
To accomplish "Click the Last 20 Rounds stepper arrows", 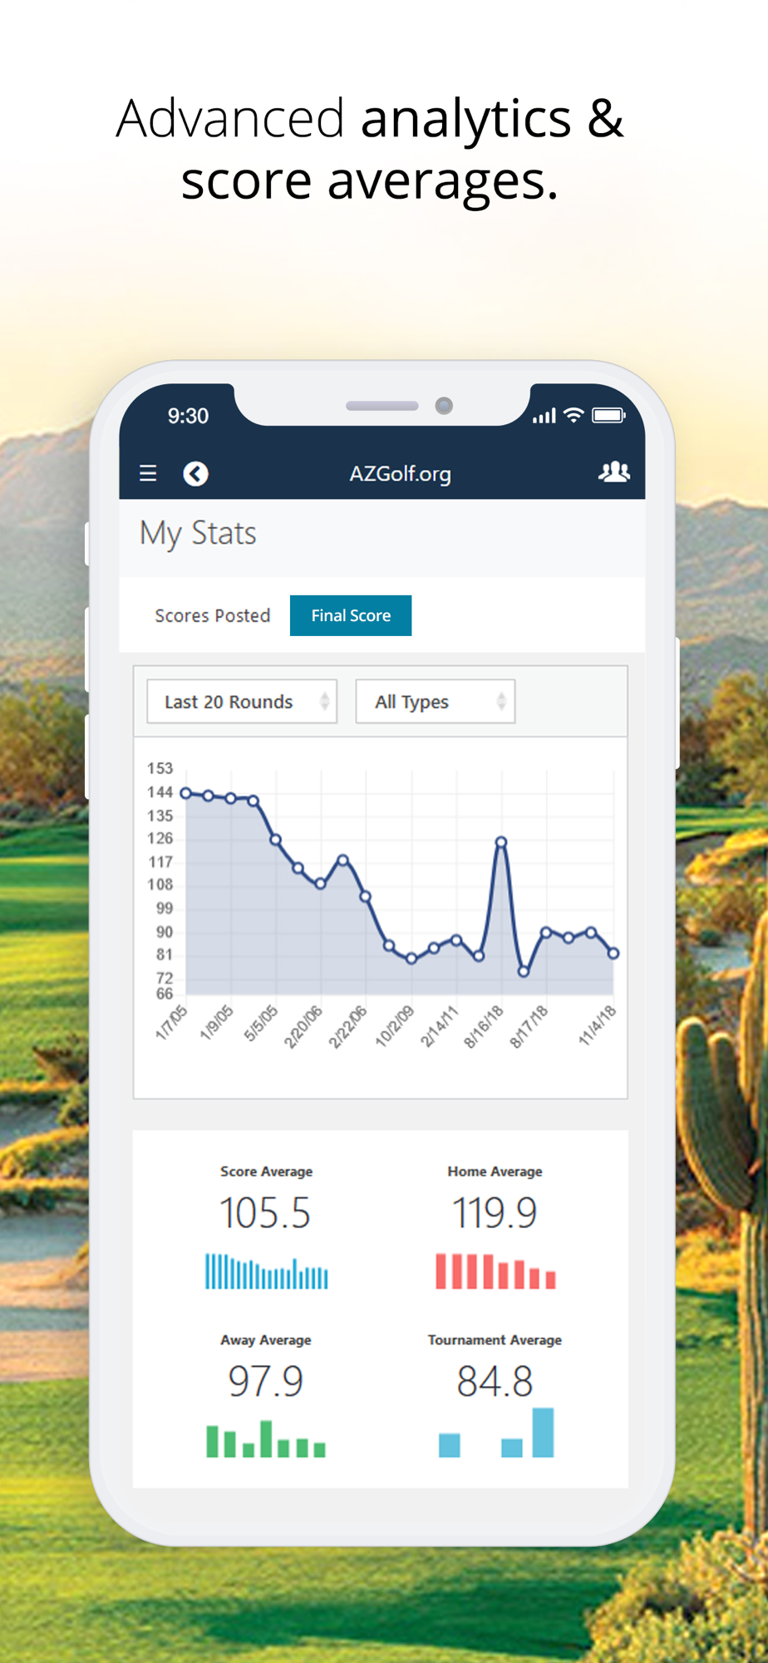I will click(325, 702).
